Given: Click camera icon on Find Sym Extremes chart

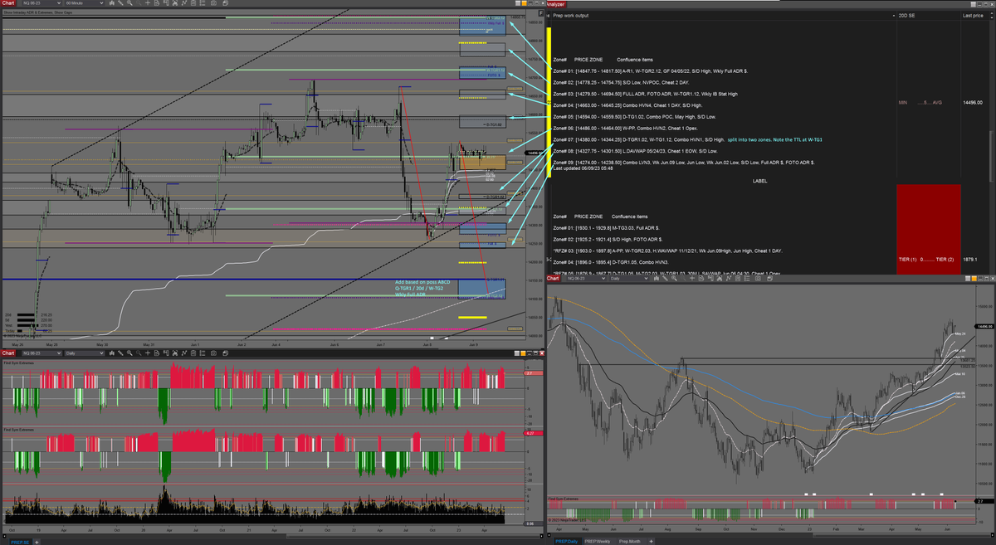Looking at the screenshot, I should pos(213,353).
